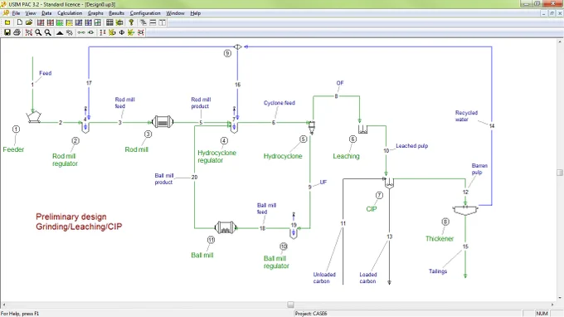
Task: Select the Feeder unit icon
Action: point(34,117)
